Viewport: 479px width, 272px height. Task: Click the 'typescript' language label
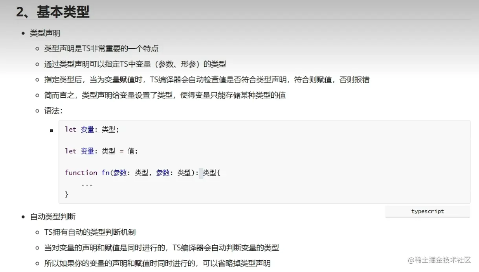tap(428, 211)
